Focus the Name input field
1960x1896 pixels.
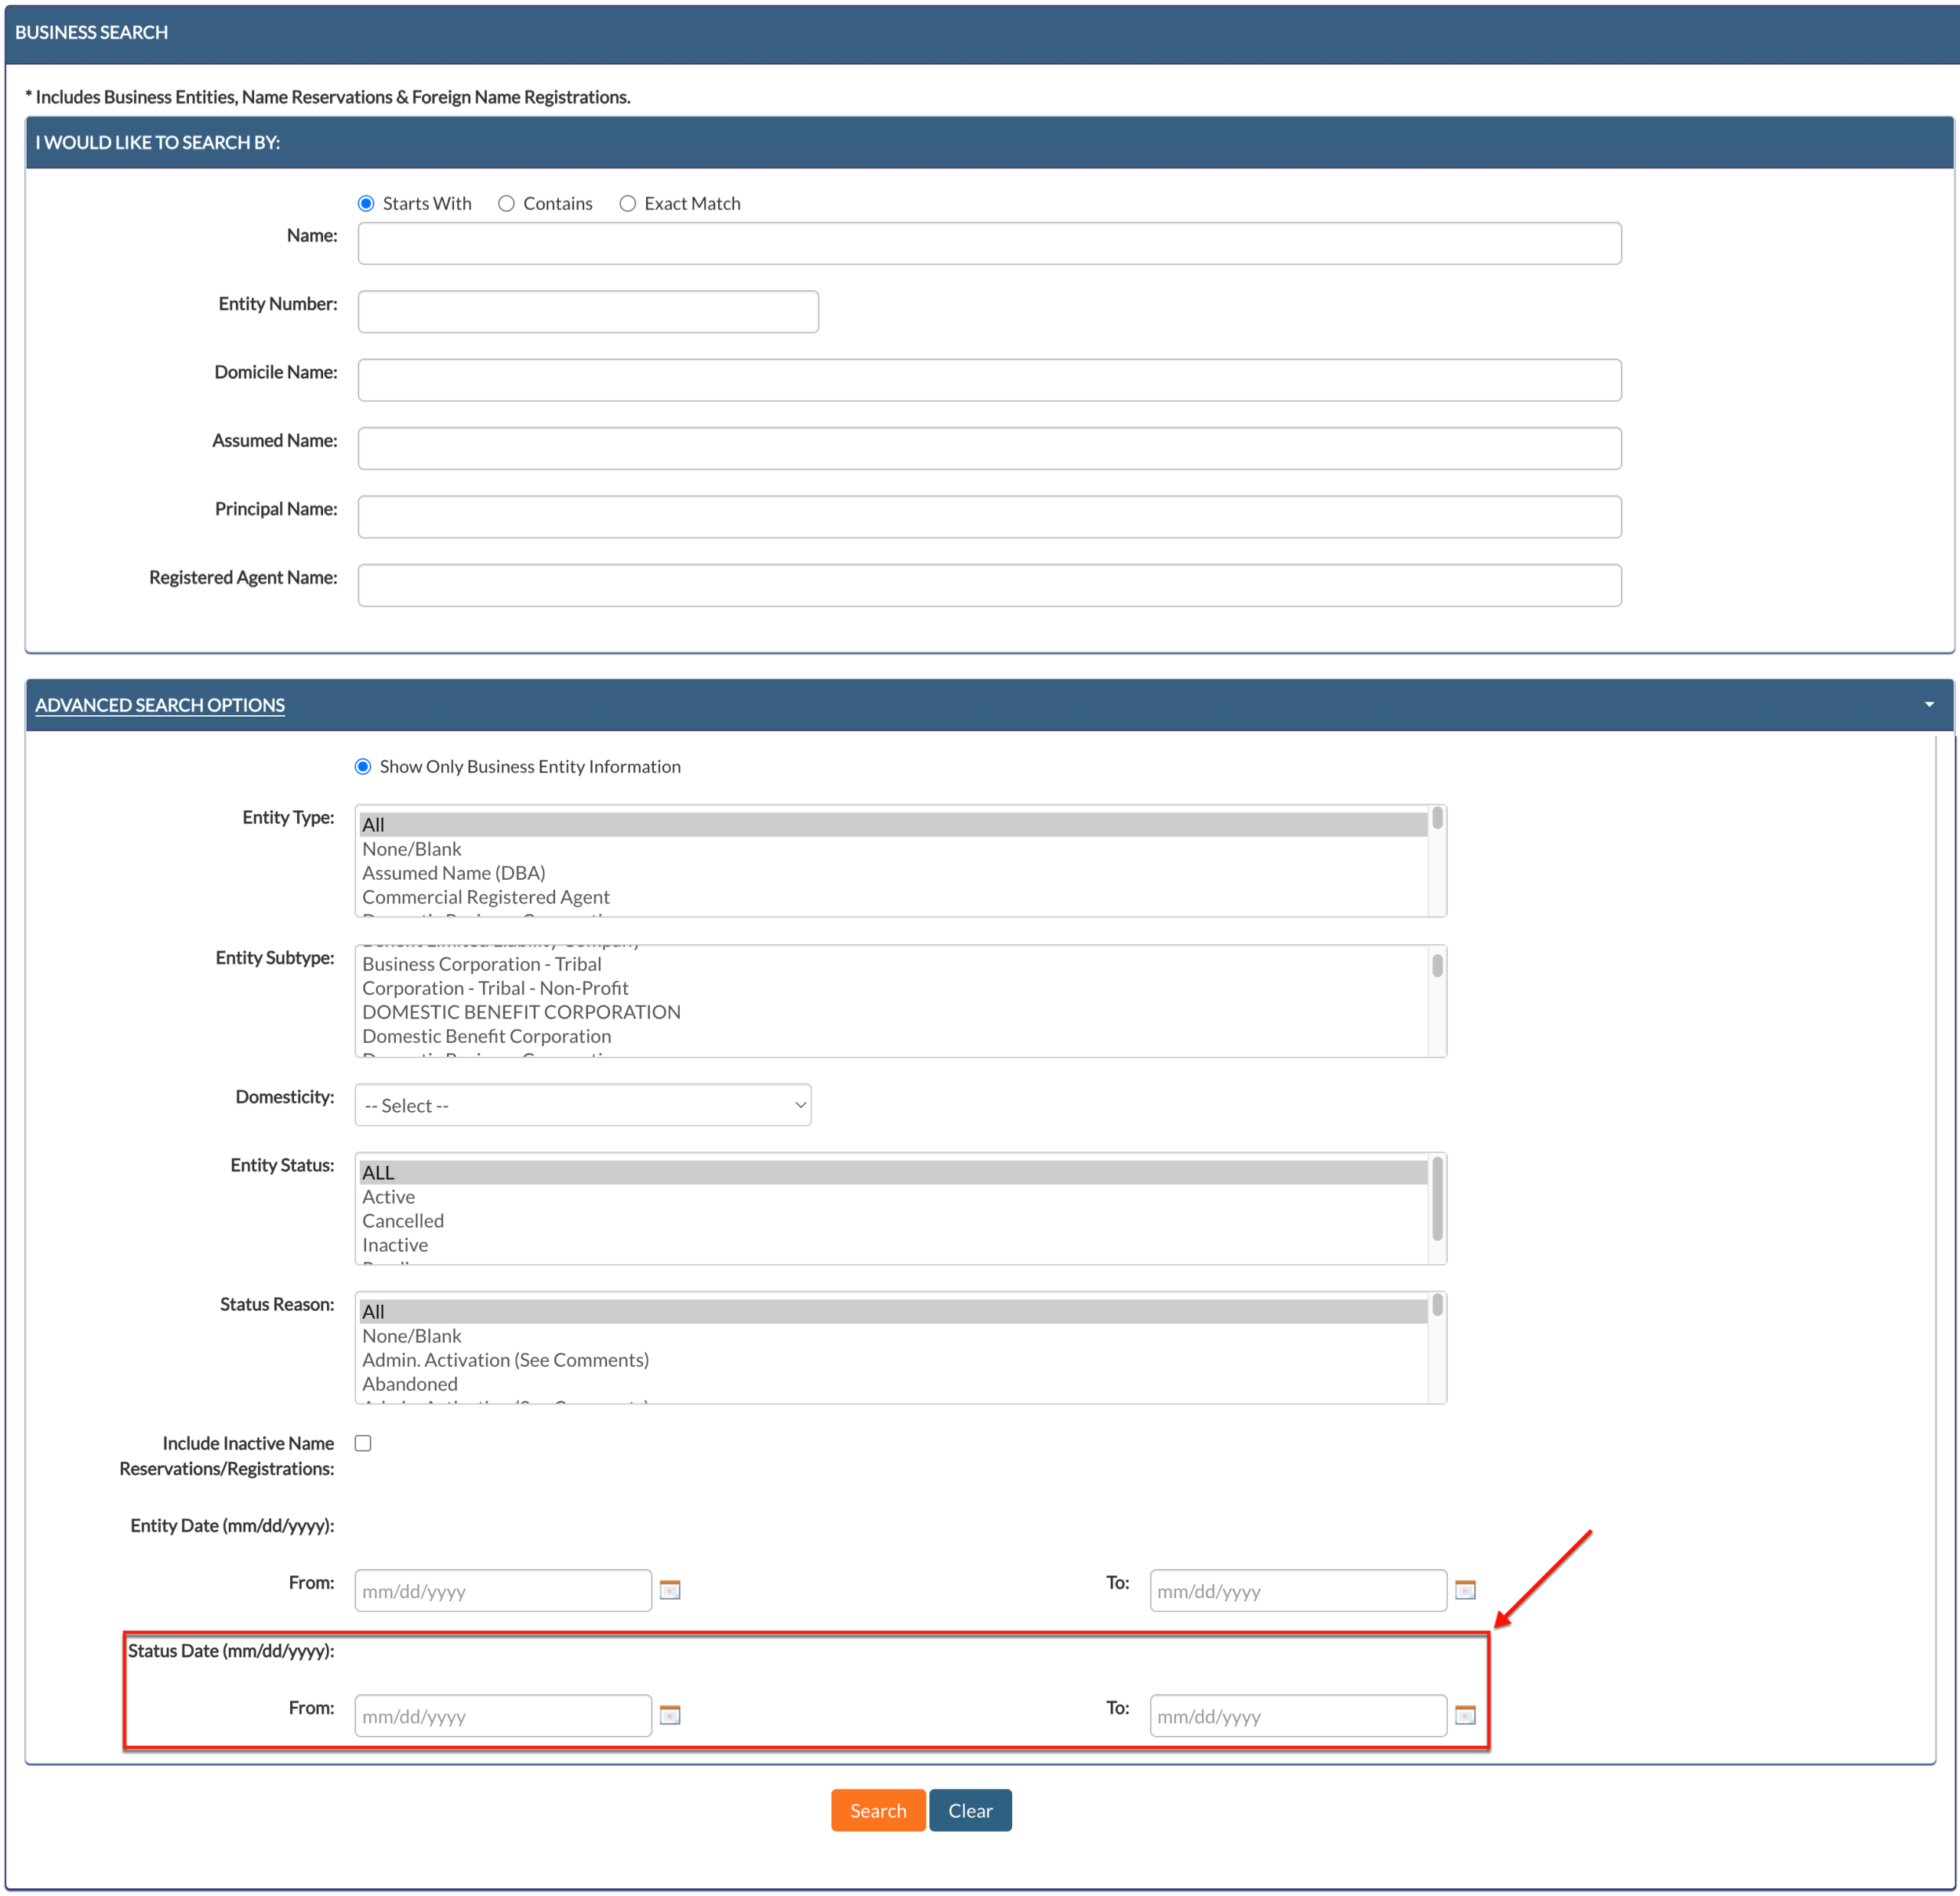(990, 244)
